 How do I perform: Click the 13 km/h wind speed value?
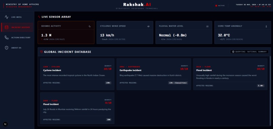pyautogui.click(x=107, y=35)
